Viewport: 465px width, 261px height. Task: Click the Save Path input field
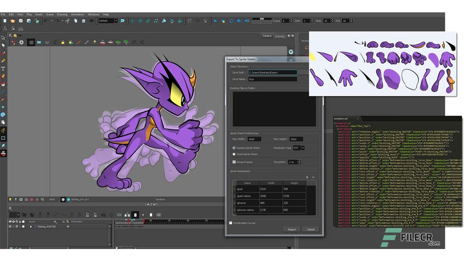[272, 72]
